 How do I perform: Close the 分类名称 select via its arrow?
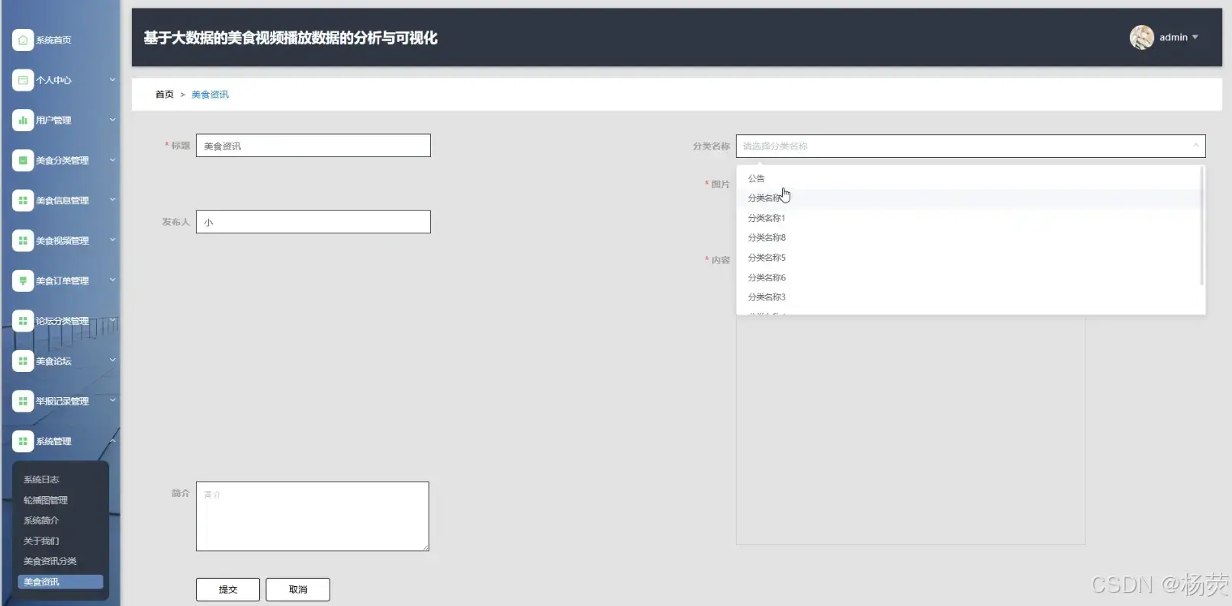tap(1195, 146)
